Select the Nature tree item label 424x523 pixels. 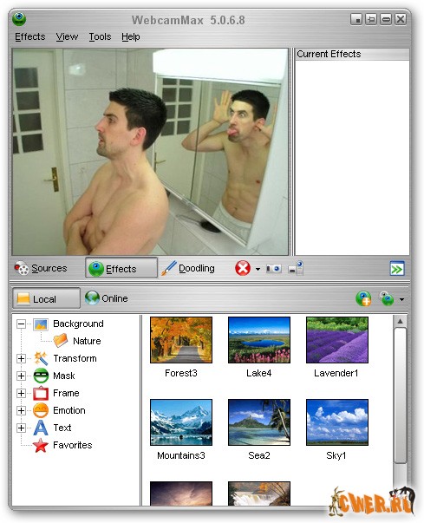(87, 341)
